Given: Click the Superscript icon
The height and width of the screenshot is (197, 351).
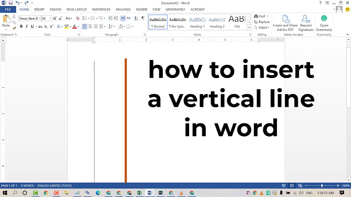Looking at the screenshot, I should click(52, 27).
